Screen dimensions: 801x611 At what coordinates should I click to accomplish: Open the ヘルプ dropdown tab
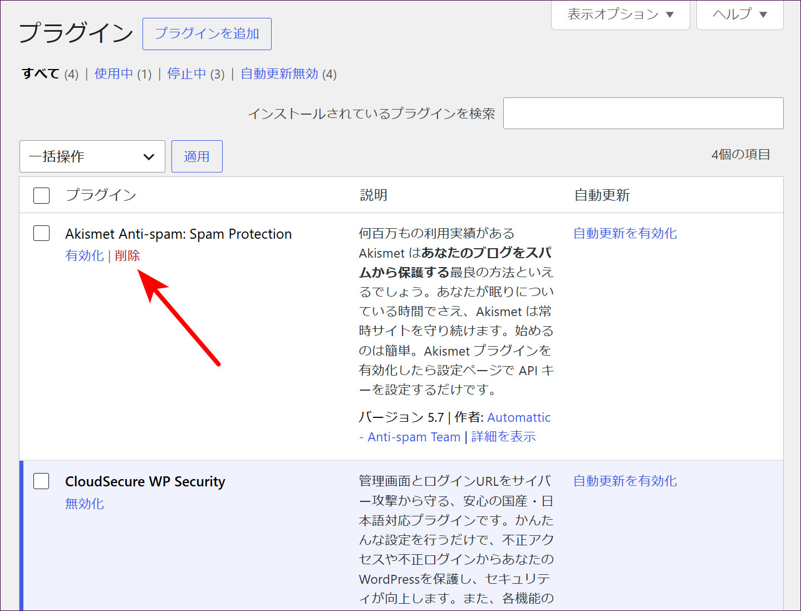[740, 14]
